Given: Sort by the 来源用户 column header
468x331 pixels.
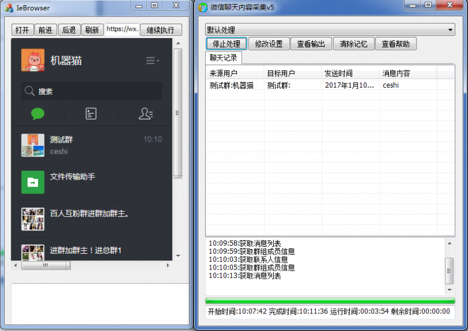Looking at the screenshot, I should [235, 73].
